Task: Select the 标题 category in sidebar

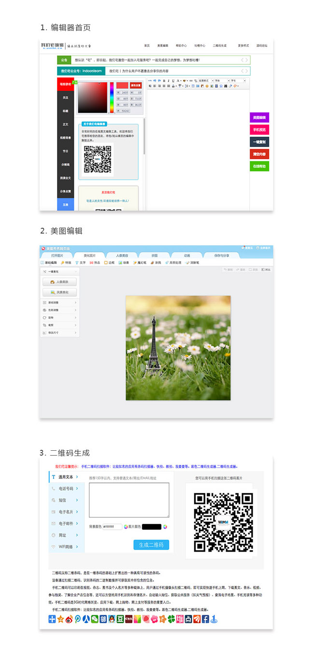Action: (65, 111)
